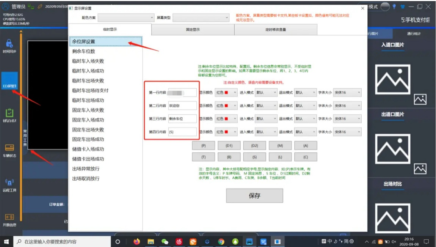Click the volume muted tray icon

394,242
